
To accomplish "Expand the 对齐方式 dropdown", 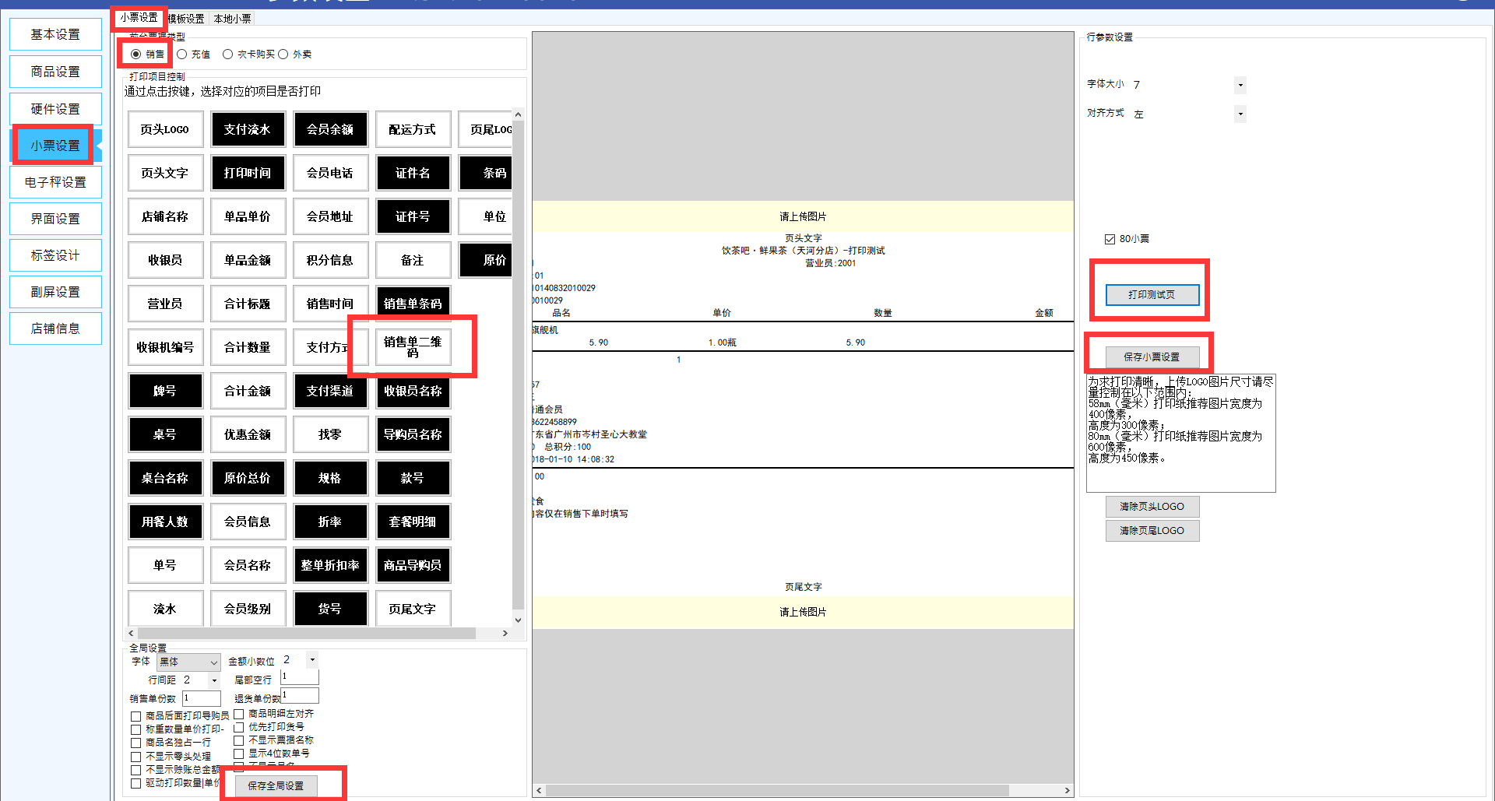I will click(x=1240, y=114).
